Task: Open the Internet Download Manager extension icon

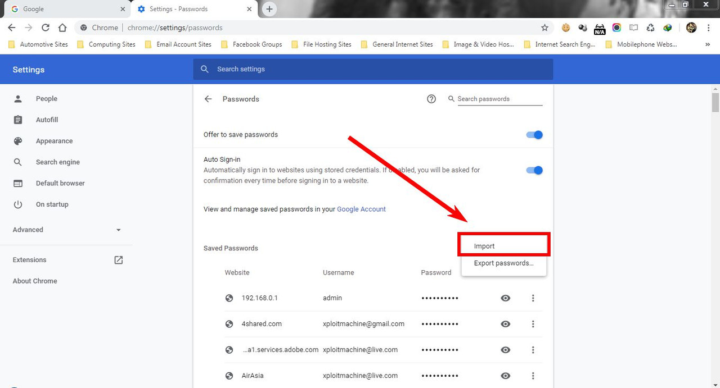Action: pos(667,28)
